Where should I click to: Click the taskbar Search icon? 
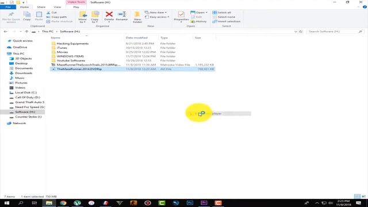pos(21,203)
